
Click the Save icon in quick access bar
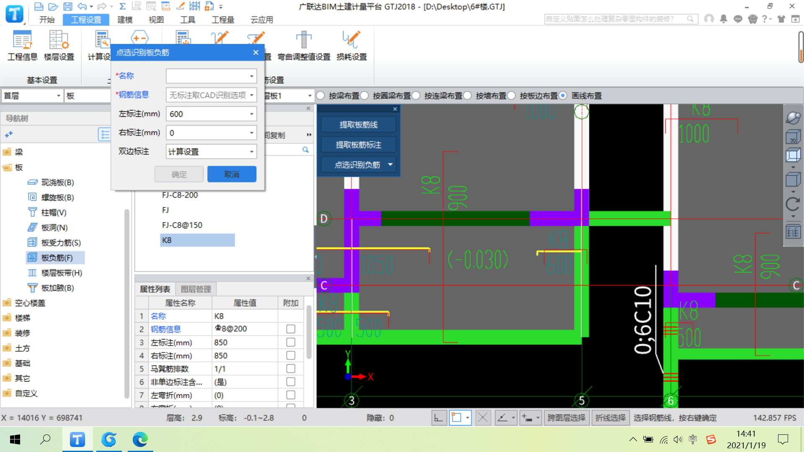[67, 6]
